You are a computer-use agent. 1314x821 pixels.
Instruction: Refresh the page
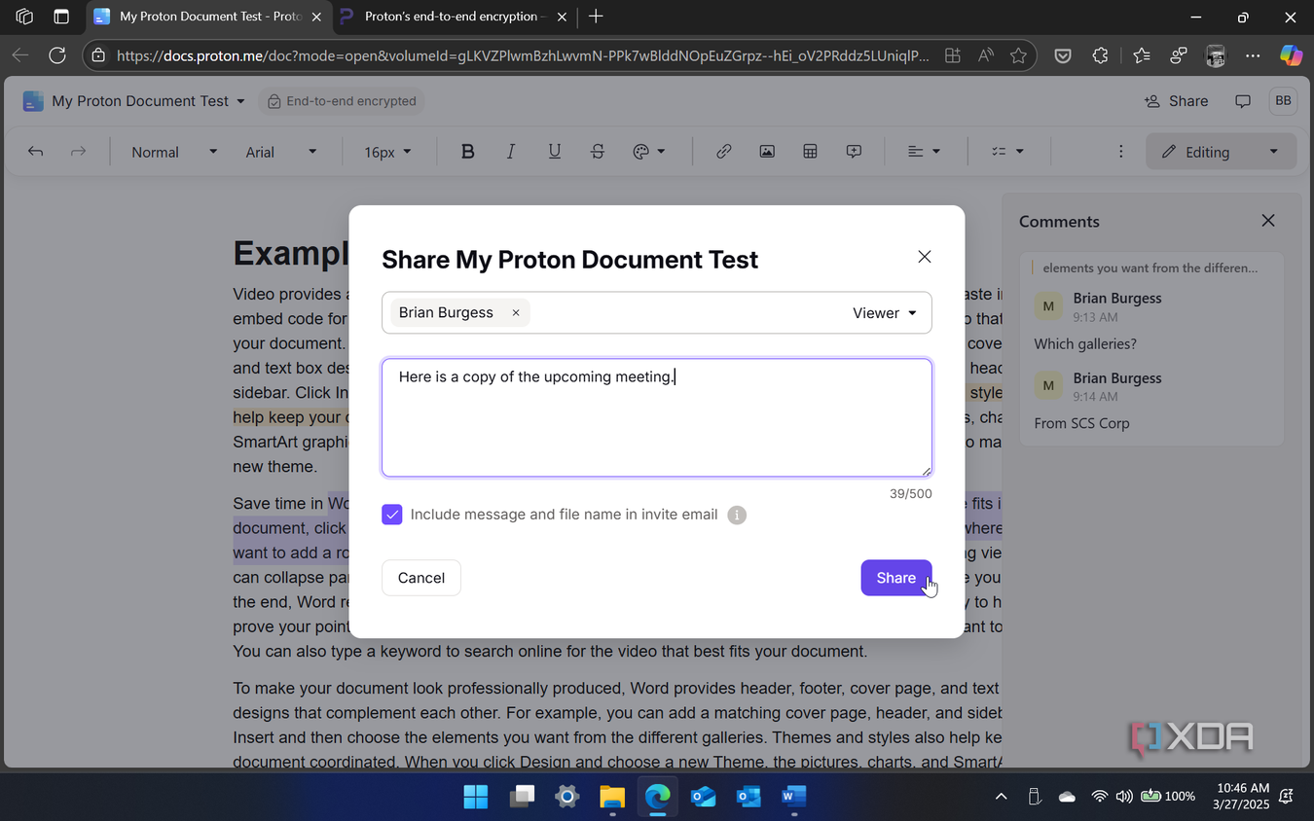point(57,55)
